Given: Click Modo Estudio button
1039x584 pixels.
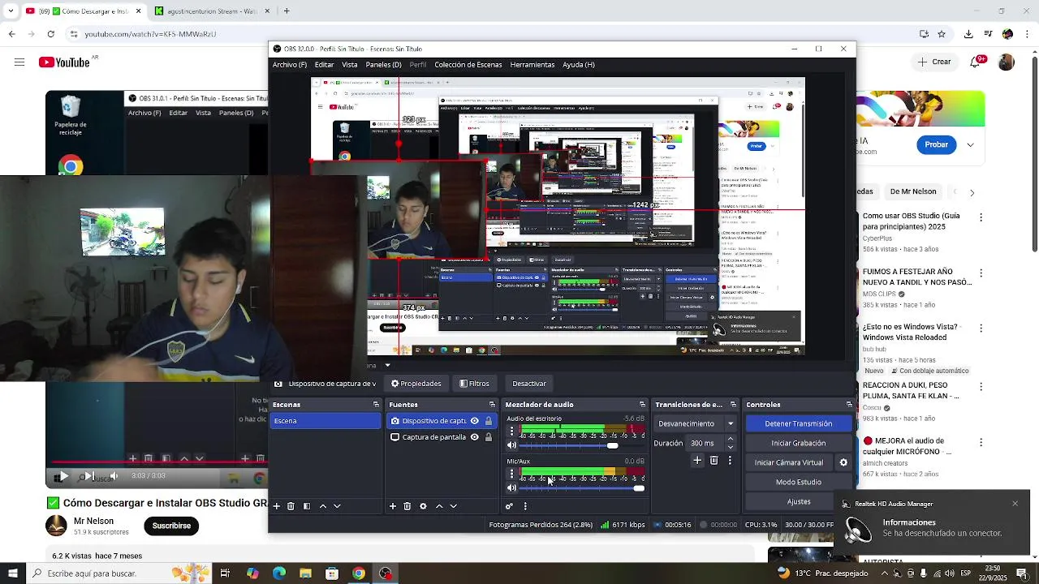Looking at the screenshot, I should pos(798,482).
